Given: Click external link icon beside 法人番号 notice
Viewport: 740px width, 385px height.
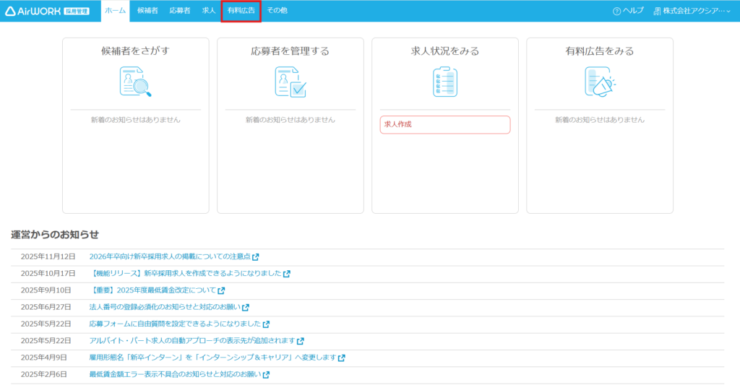Looking at the screenshot, I should [x=246, y=308].
